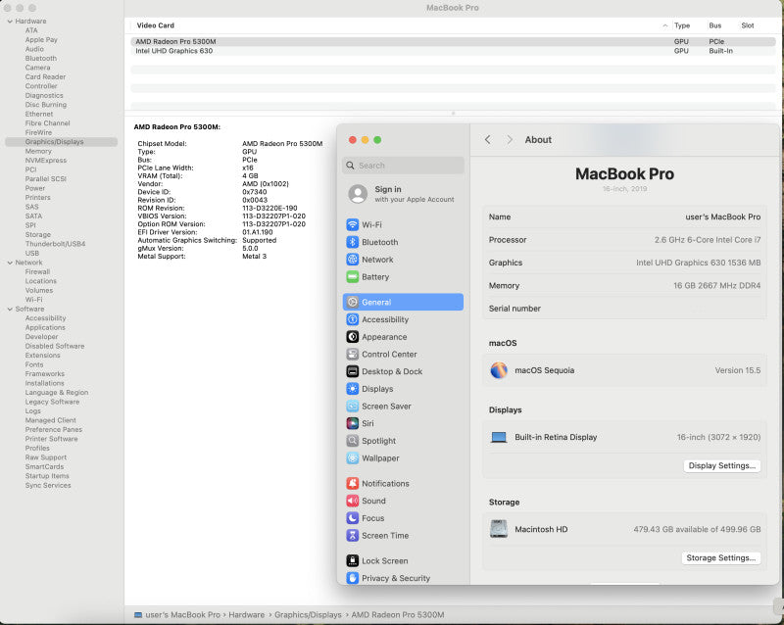Open Privacy & Security hand icon
This screenshot has height=625, width=784.
coord(353,578)
